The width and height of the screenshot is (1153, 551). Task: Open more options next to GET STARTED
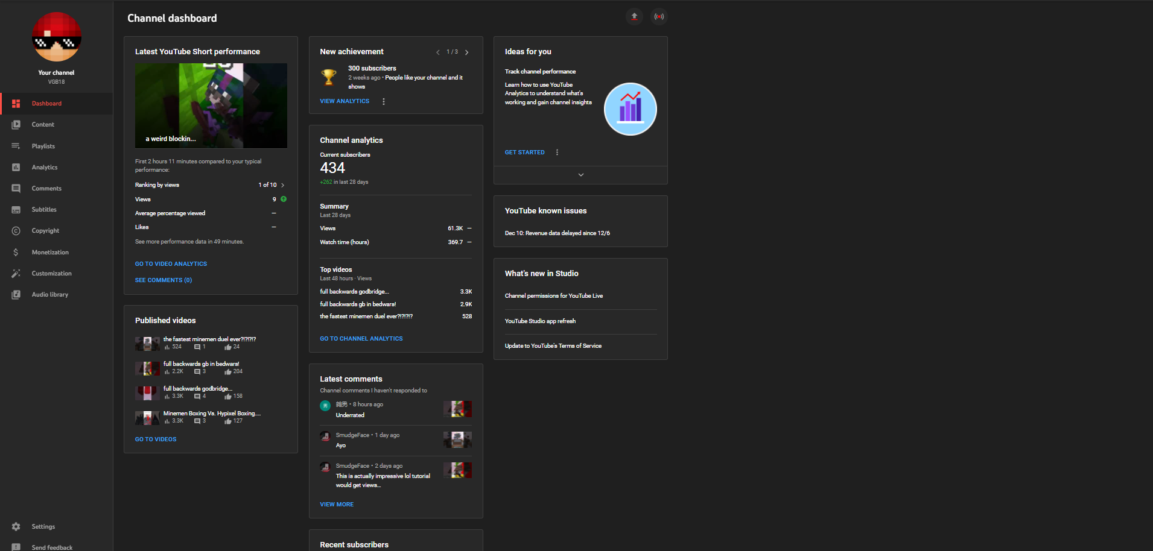[557, 153]
